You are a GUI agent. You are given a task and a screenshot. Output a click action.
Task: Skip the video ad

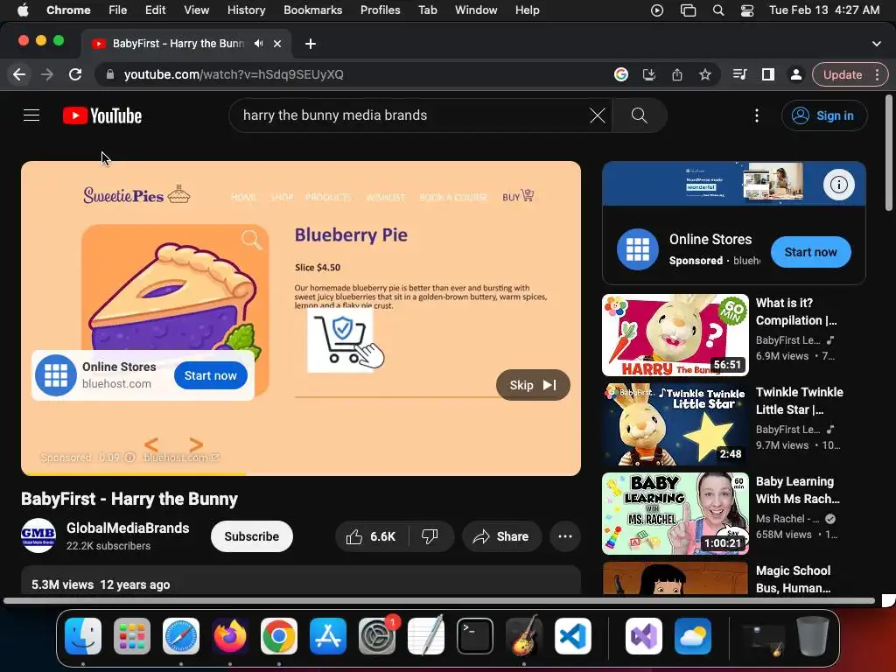tap(533, 385)
